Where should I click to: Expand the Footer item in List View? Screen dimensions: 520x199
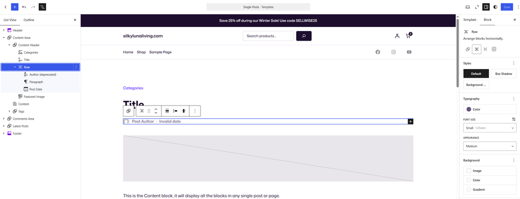(x=4, y=134)
